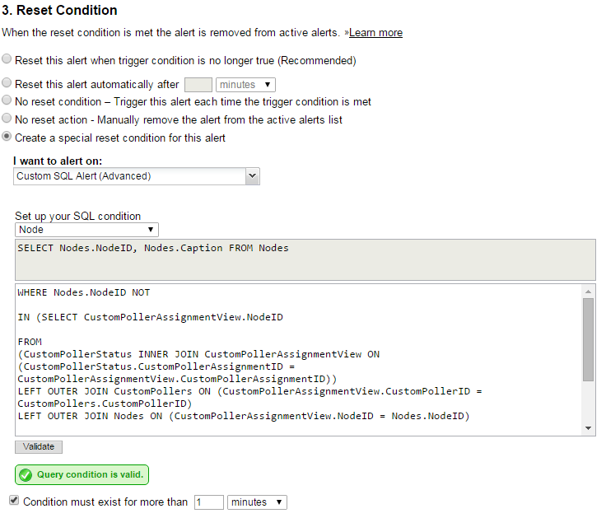The height and width of the screenshot is (518, 606).
Task: Click the 'Set up your SQL condition' label
Action: click(x=77, y=216)
